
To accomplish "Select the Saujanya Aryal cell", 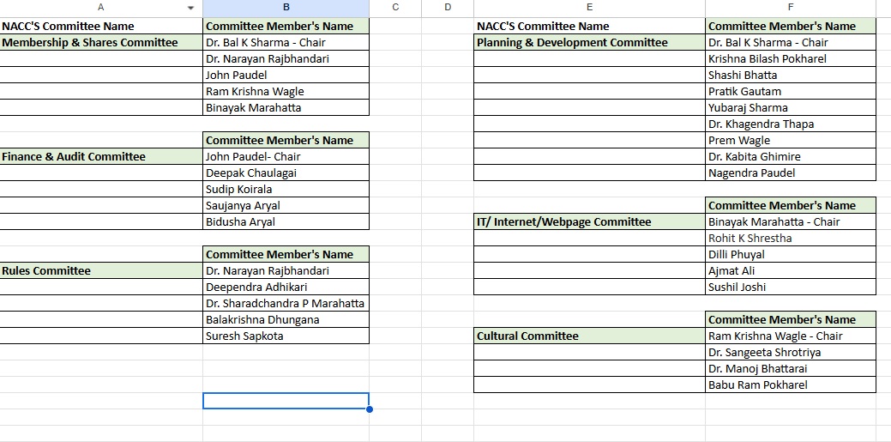I will [x=286, y=205].
